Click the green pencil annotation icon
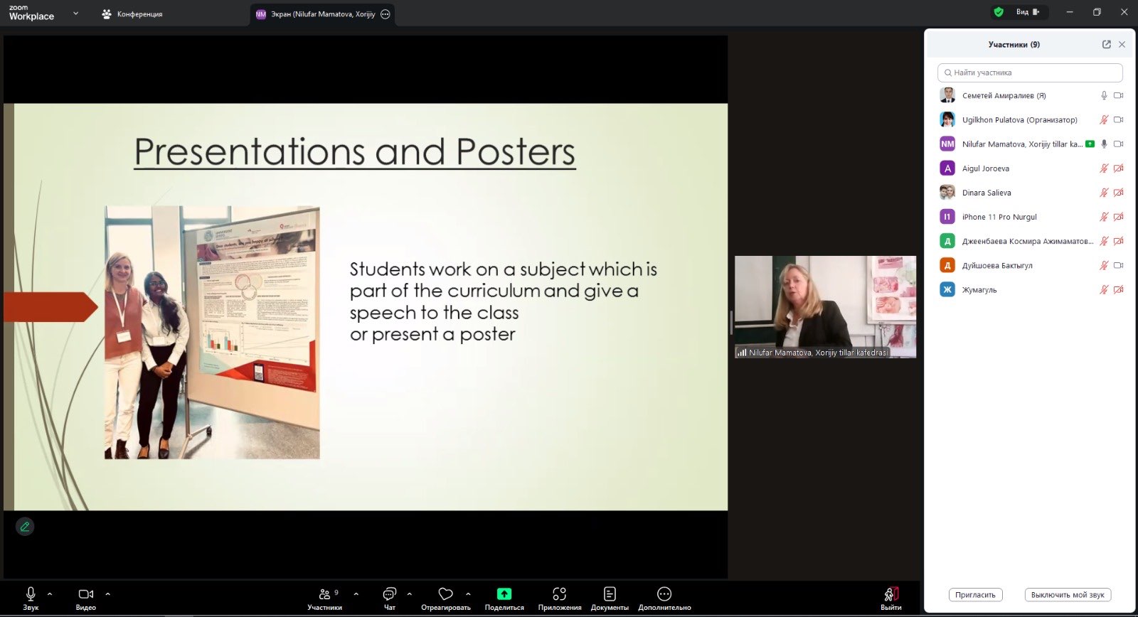This screenshot has height=617, width=1138. (x=25, y=527)
